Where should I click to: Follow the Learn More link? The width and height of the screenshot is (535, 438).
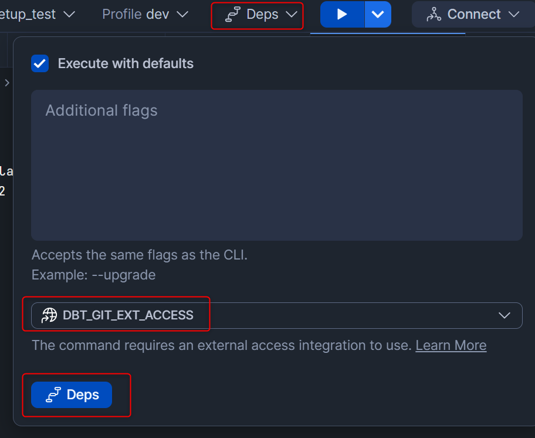451,345
